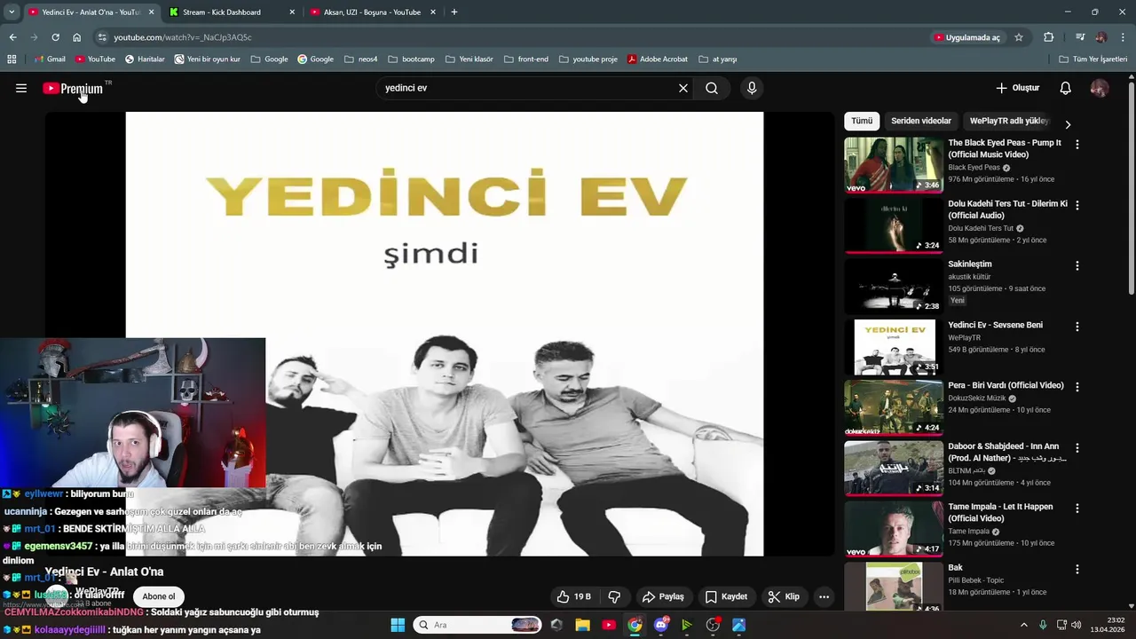Image resolution: width=1136 pixels, height=639 pixels.
Task: Open the Google apps grid shortcut
Action: coord(12,59)
